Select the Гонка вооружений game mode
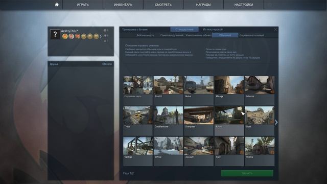The height and width of the screenshot is (184, 327). [172, 35]
